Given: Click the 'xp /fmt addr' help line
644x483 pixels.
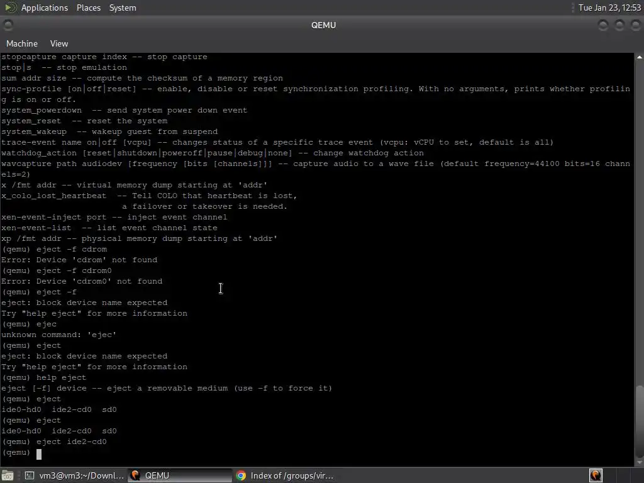Looking at the screenshot, I should (x=139, y=238).
